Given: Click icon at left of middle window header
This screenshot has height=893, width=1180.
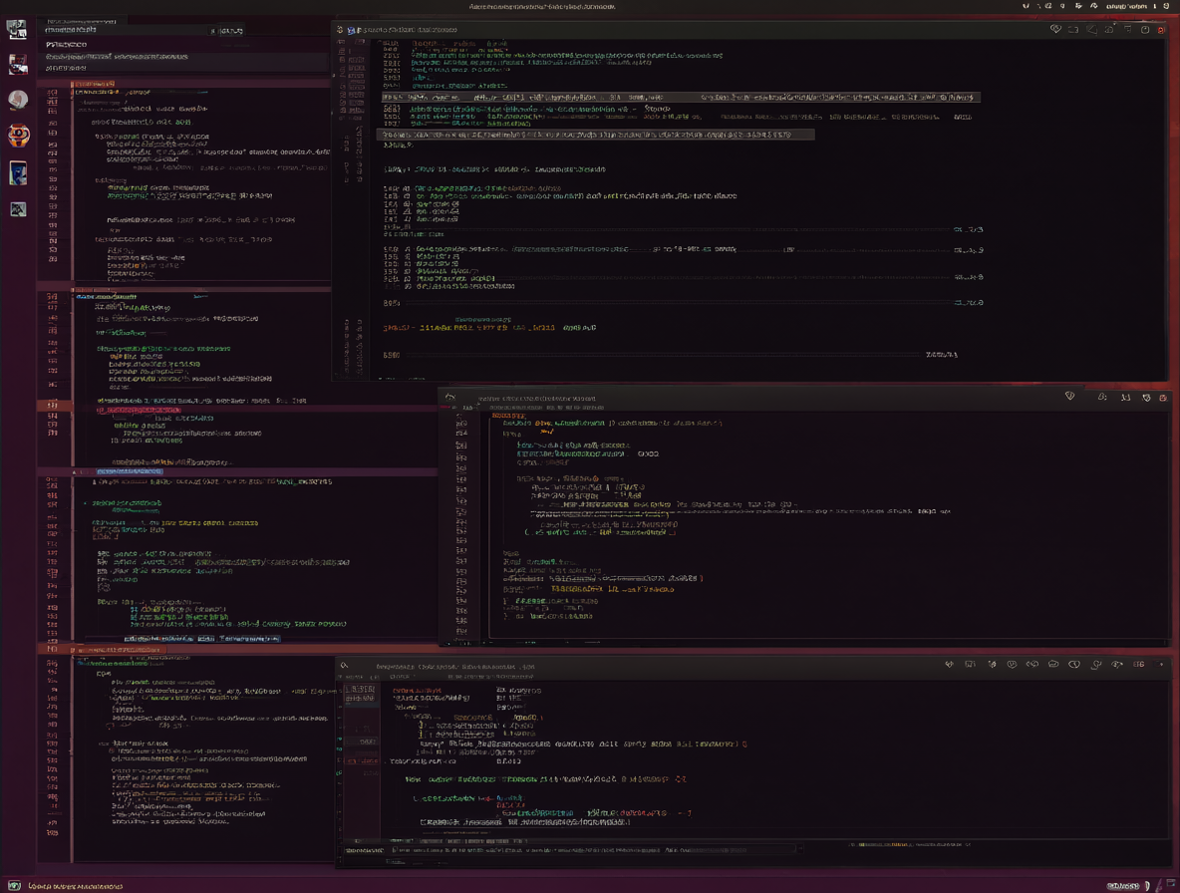Looking at the screenshot, I should coord(450,398).
